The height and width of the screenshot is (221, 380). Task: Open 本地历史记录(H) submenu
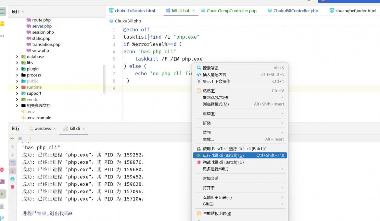pyautogui.click(x=240, y=197)
